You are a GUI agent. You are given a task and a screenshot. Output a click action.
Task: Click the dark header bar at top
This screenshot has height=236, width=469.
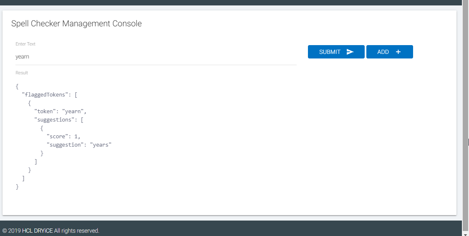(x=231, y=3)
